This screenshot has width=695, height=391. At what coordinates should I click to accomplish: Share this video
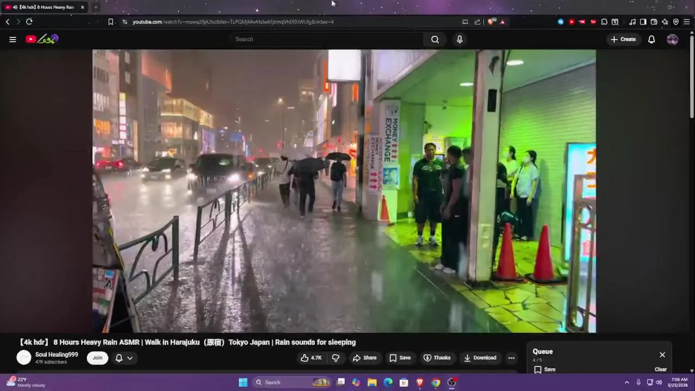364,358
